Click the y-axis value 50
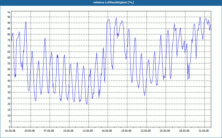The image size is (222, 138). point(9,69)
